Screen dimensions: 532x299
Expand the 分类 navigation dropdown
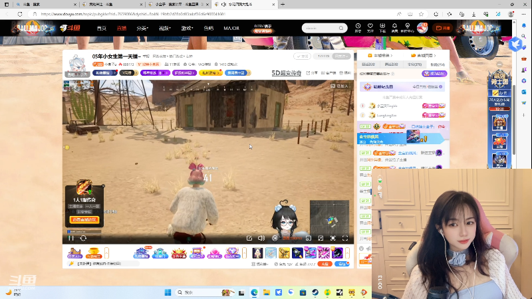(142, 28)
